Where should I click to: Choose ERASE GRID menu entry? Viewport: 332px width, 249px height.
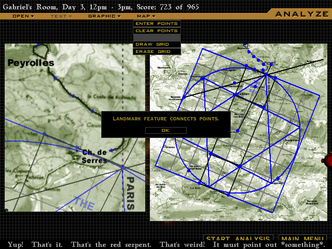point(157,51)
